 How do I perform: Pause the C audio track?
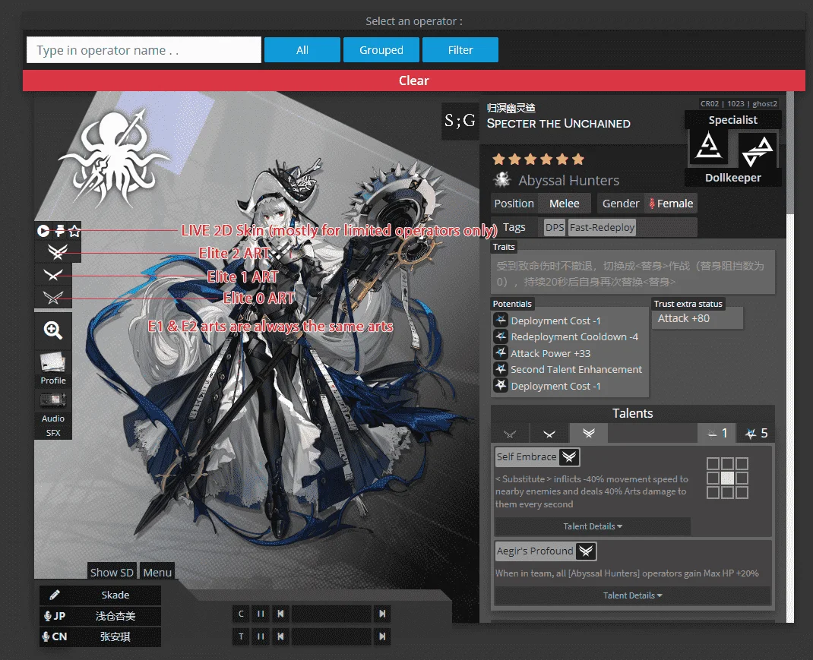point(261,614)
